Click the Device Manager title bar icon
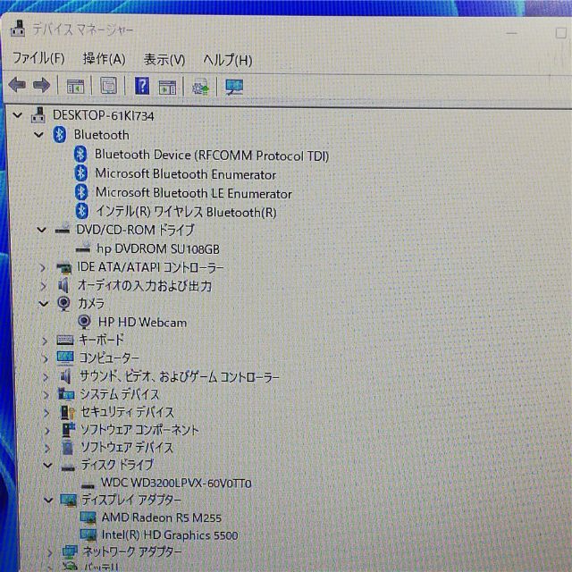The height and width of the screenshot is (572, 572). [18, 29]
